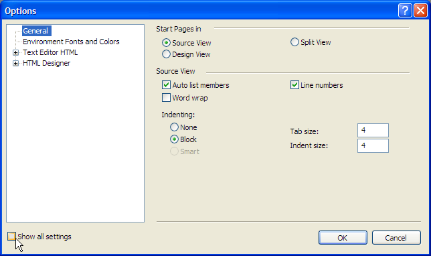Select General in the options tree

click(37, 31)
